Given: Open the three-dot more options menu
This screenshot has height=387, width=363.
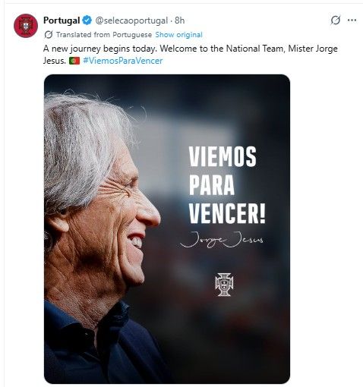Looking at the screenshot, I should pyautogui.click(x=352, y=20).
